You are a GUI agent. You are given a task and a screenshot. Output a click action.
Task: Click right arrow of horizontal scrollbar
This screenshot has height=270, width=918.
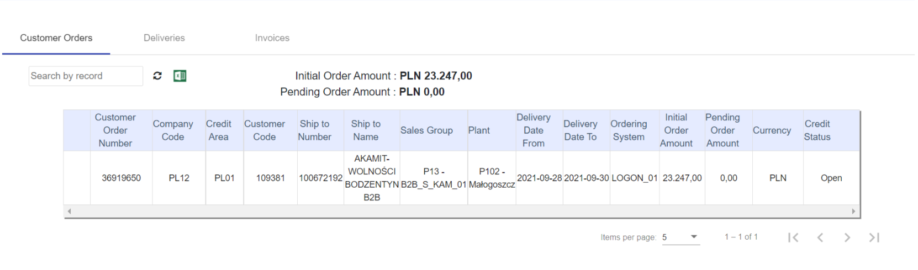854,211
